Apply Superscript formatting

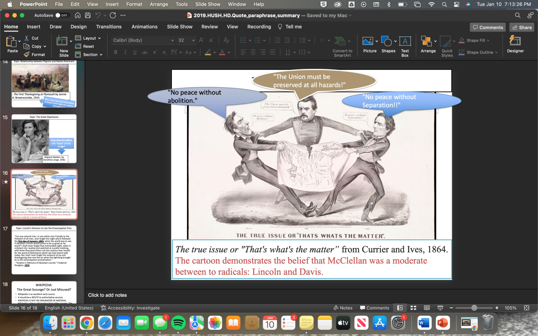click(155, 52)
